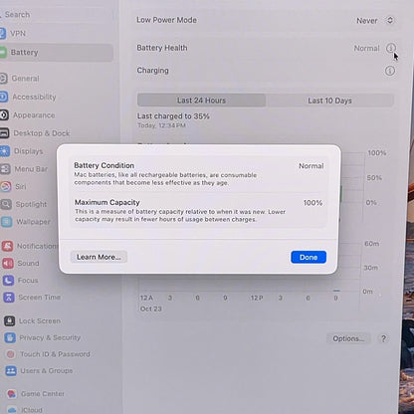
Task: Click the Touch ID & Password icon
Action: point(11,354)
